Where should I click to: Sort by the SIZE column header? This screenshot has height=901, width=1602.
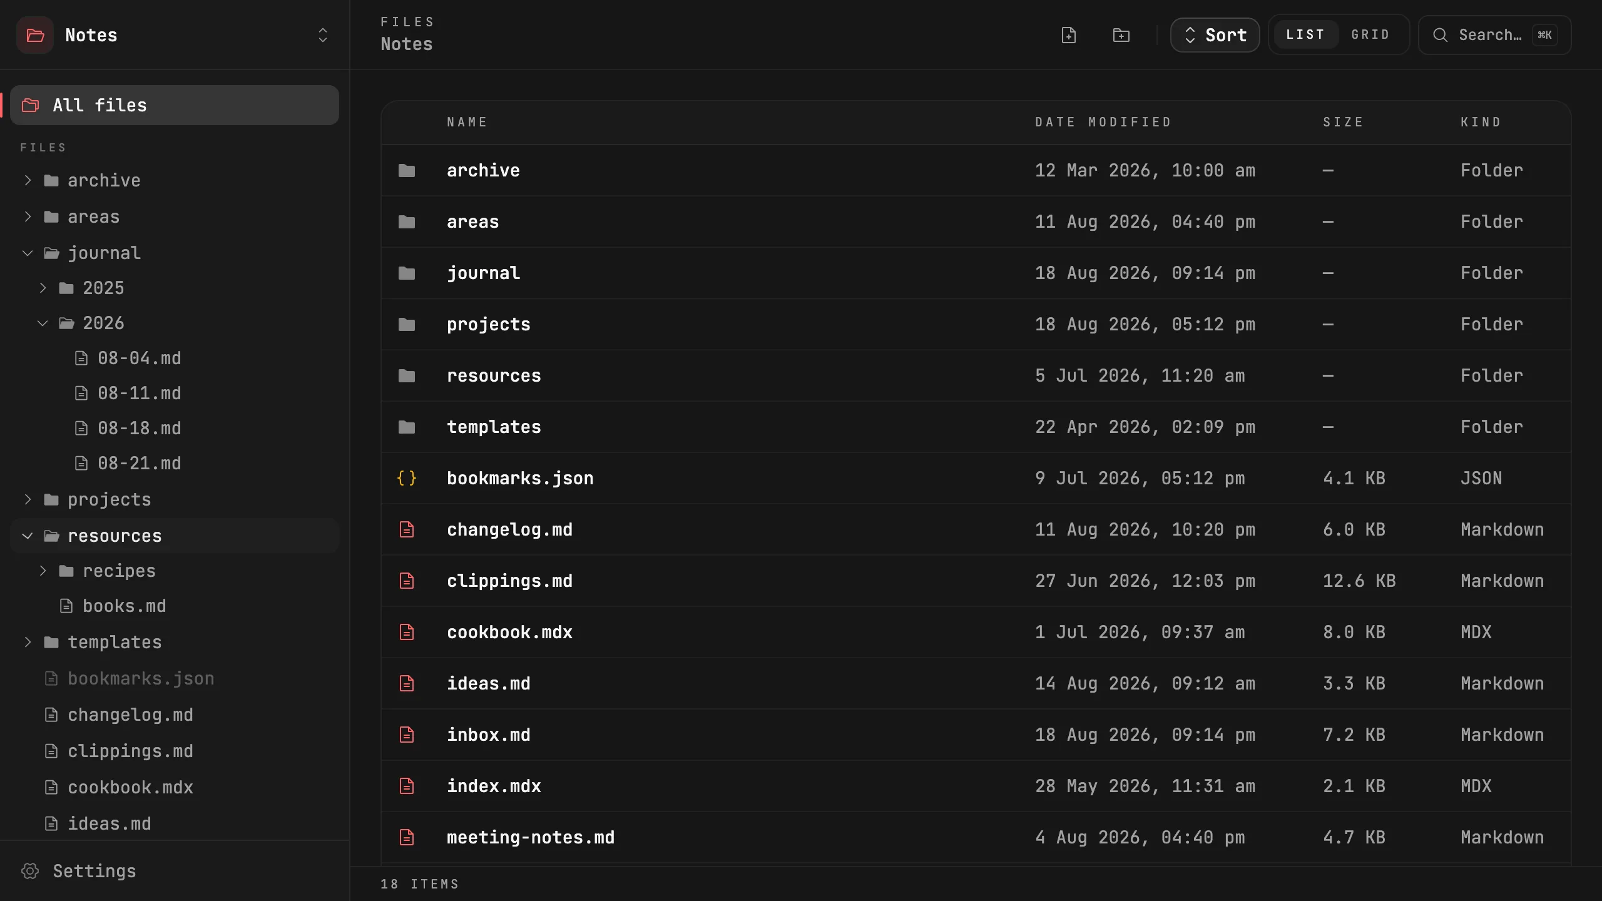tap(1343, 122)
